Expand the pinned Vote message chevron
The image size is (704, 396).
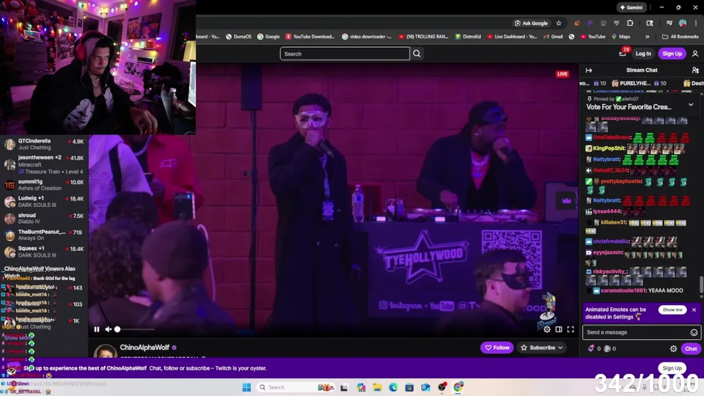point(691,105)
